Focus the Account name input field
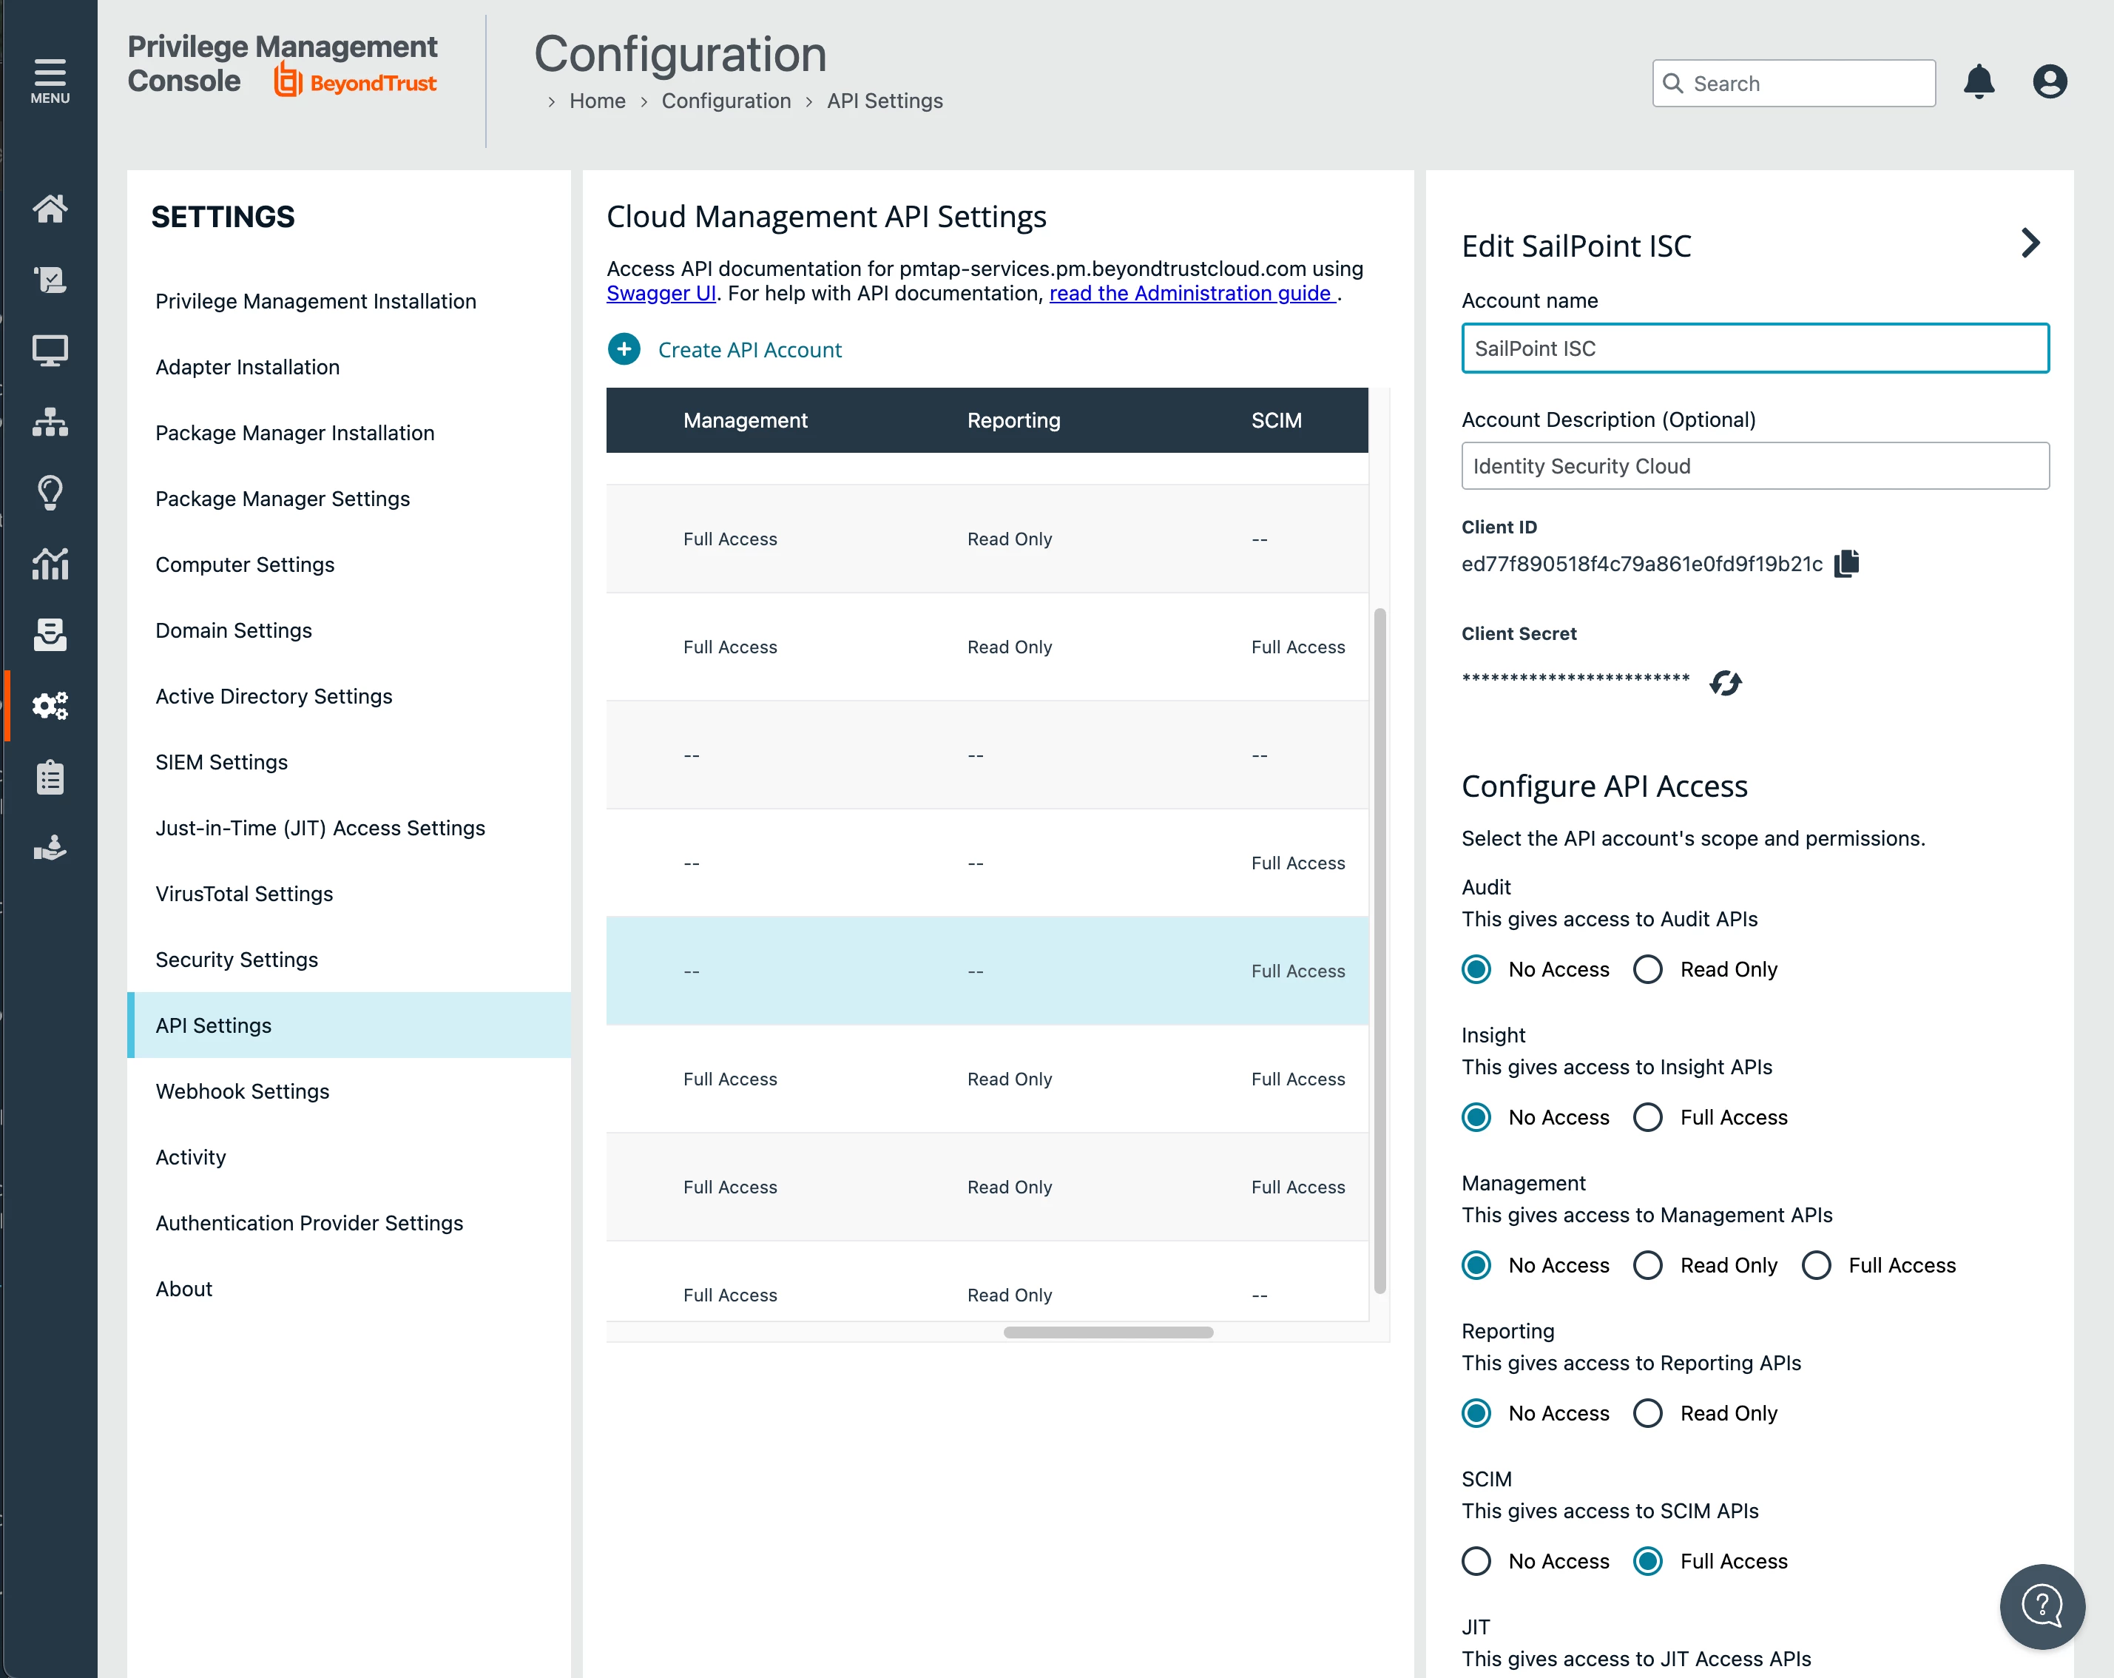The width and height of the screenshot is (2114, 1678). click(1755, 348)
